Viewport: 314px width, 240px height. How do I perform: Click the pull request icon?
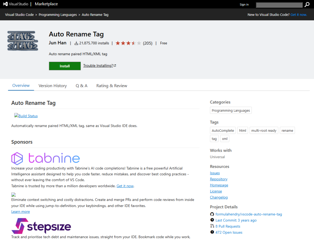212,226
